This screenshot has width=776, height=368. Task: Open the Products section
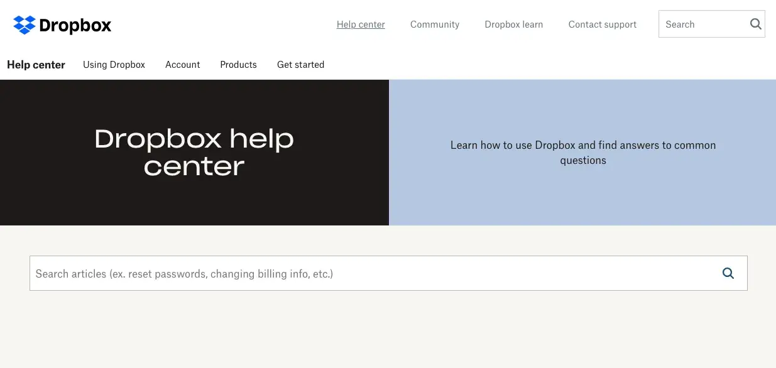[238, 65]
